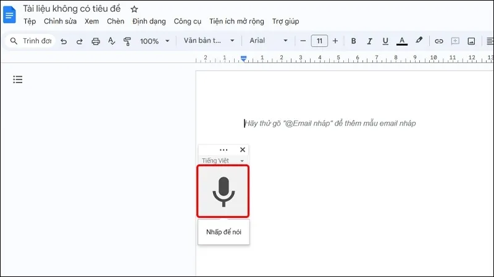Open the Định dạng menu
Image resolution: width=494 pixels, height=277 pixels.
click(149, 22)
